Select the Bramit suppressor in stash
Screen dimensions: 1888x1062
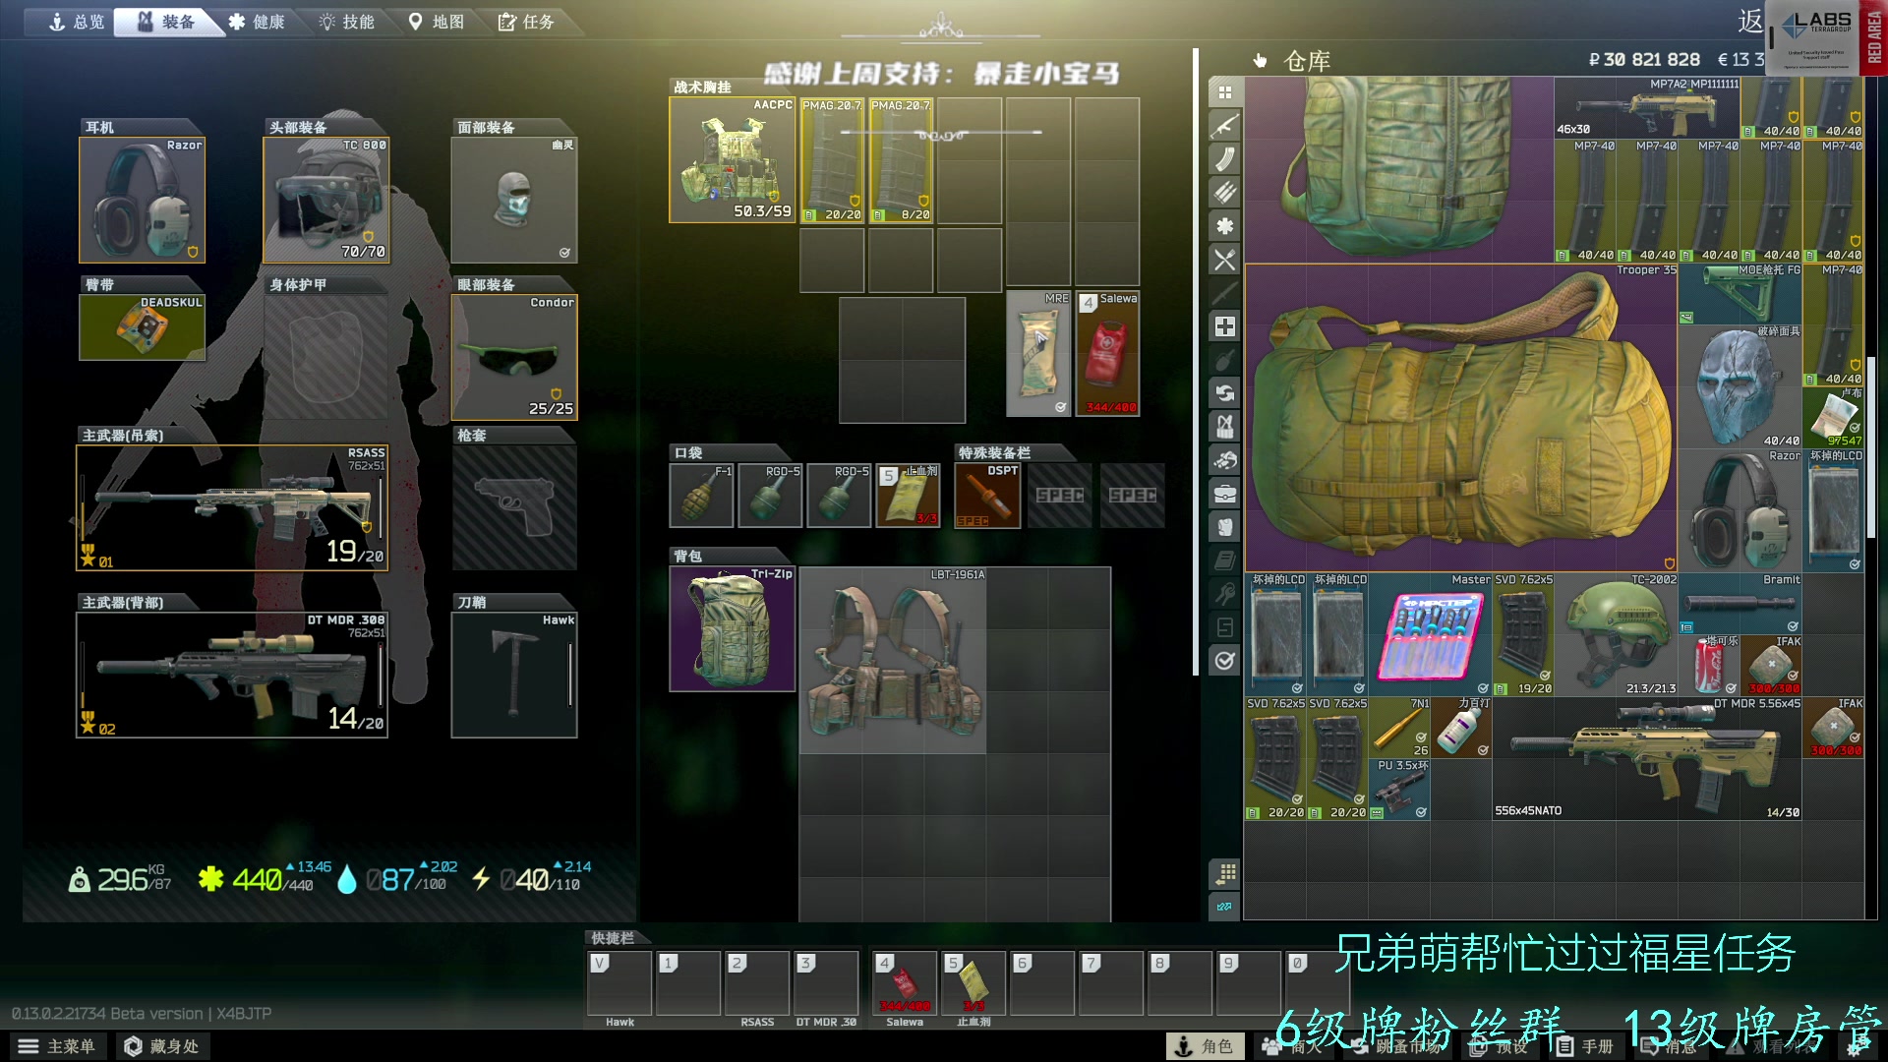(1740, 603)
